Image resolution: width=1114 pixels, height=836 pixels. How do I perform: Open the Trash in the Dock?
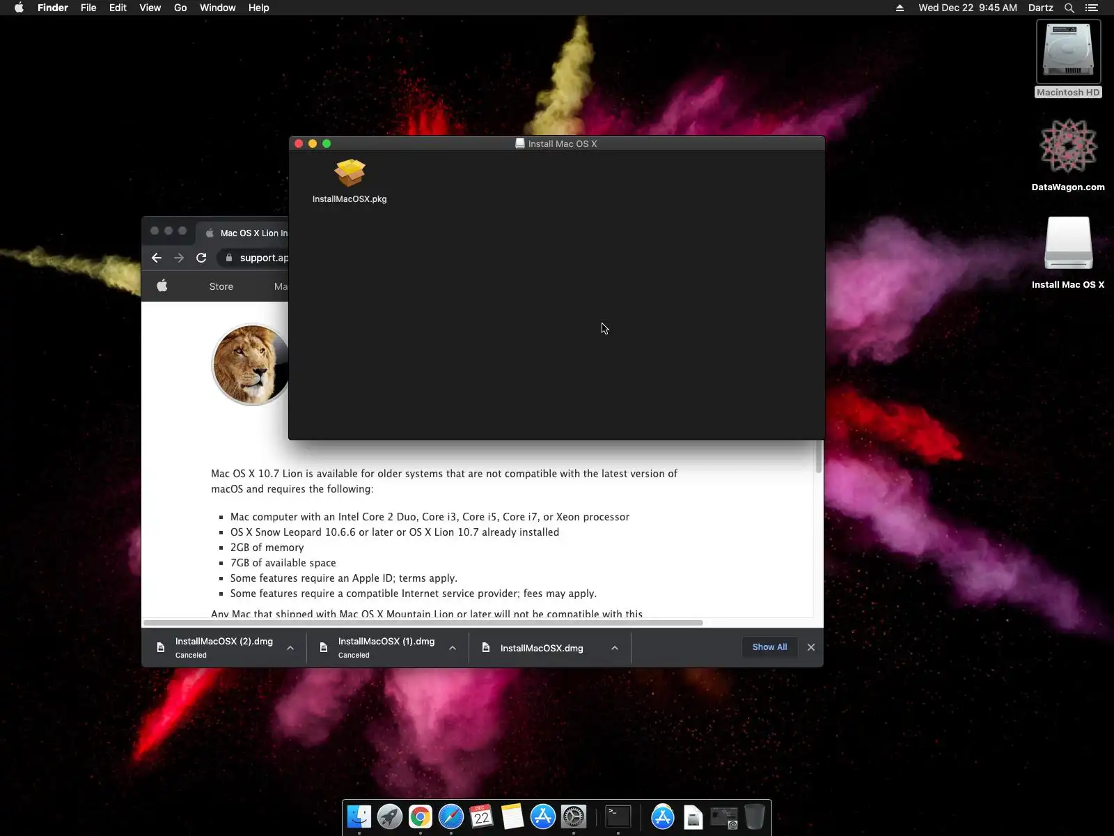[755, 816]
